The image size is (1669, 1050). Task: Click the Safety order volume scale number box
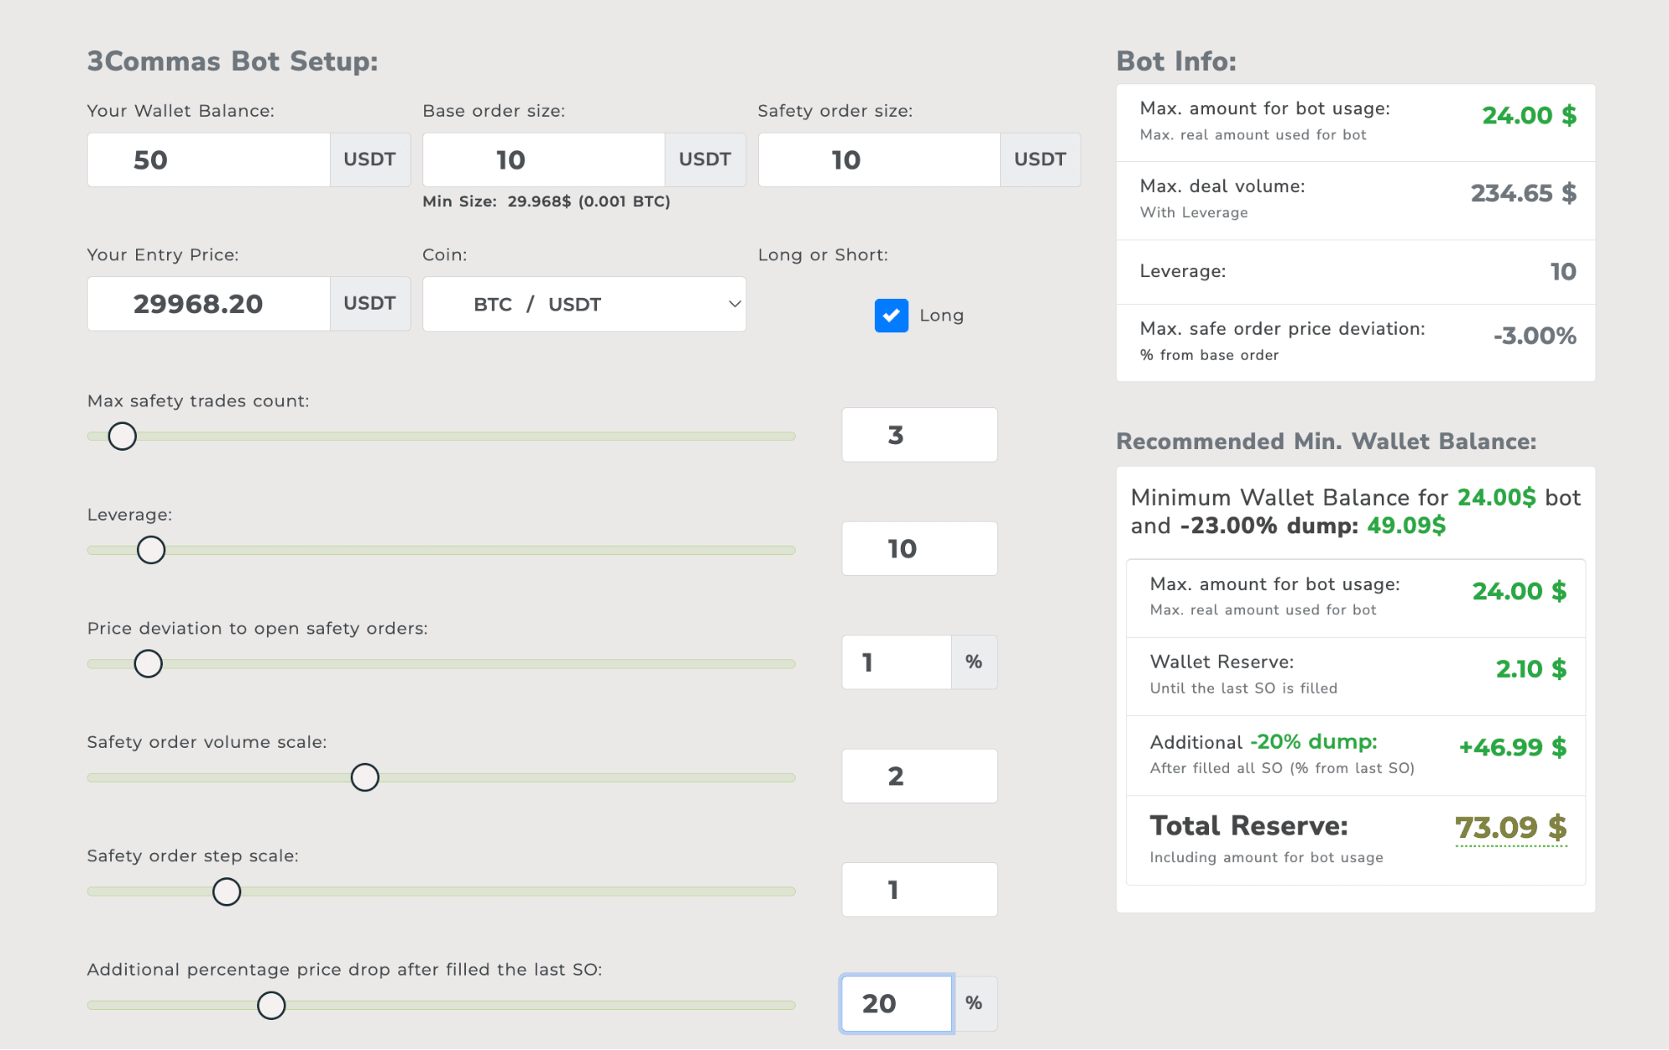(x=918, y=776)
